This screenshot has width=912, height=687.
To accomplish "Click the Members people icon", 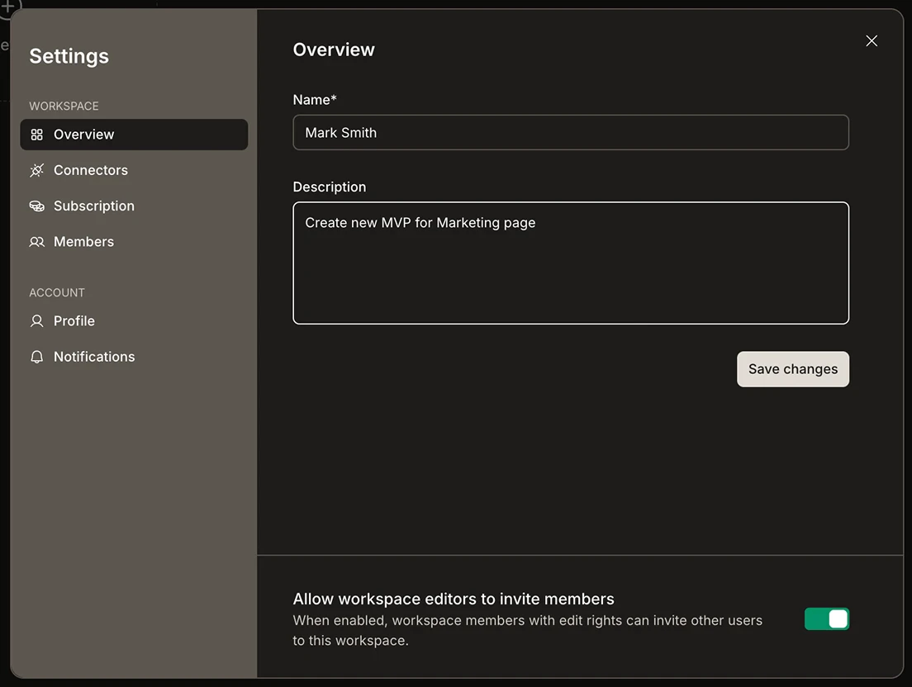I will tap(38, 241).
